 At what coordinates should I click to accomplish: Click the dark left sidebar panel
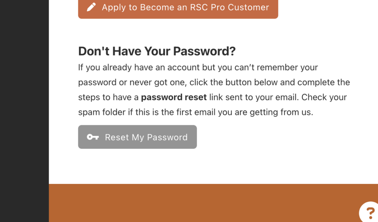(24, 111)
